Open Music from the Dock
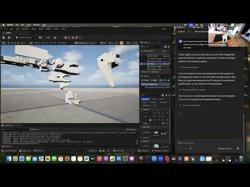 coord(99,158)
